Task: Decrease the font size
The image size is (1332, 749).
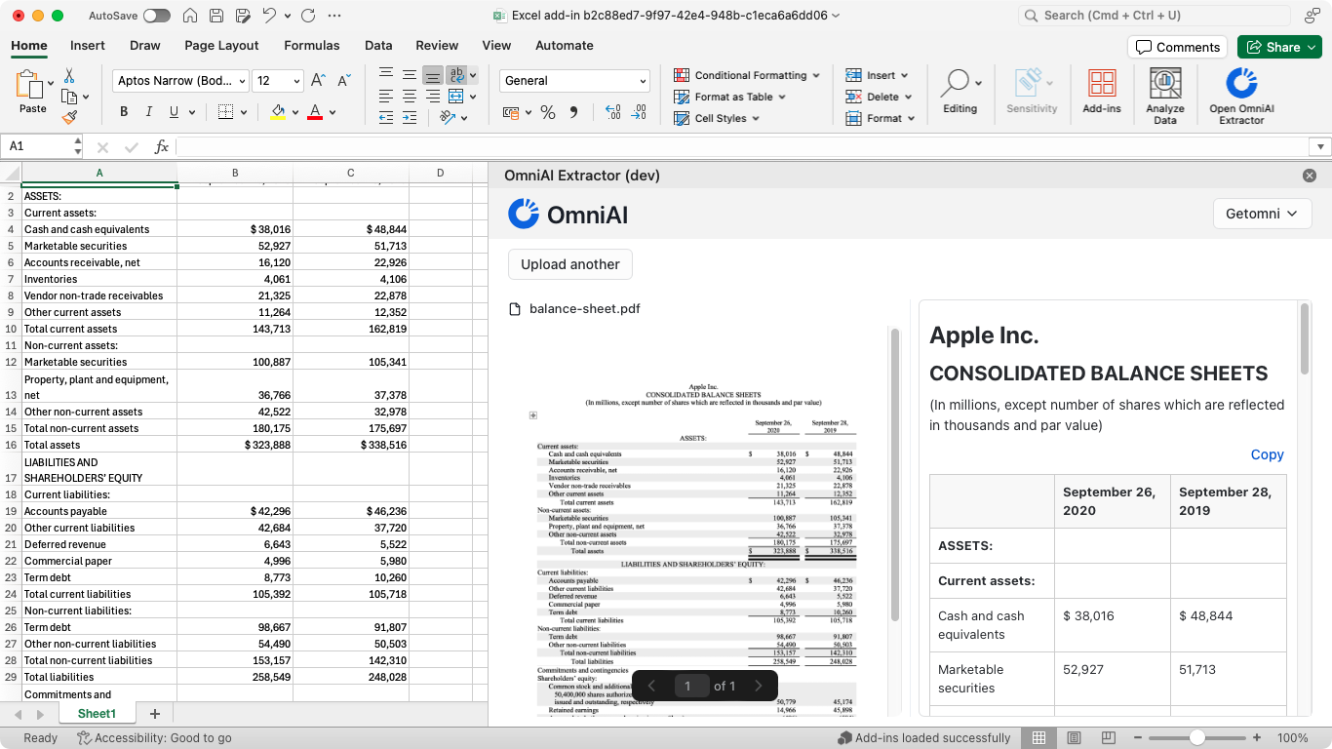Action: 344,81
